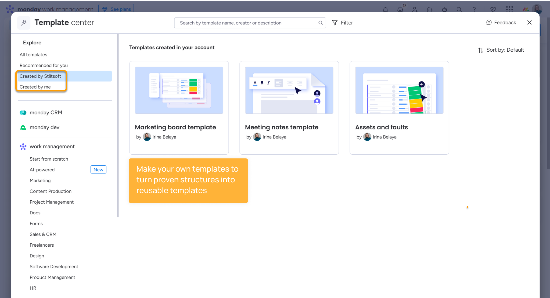Click the See plans button
This screenshot has height=298, width=550.
point(116,9)
